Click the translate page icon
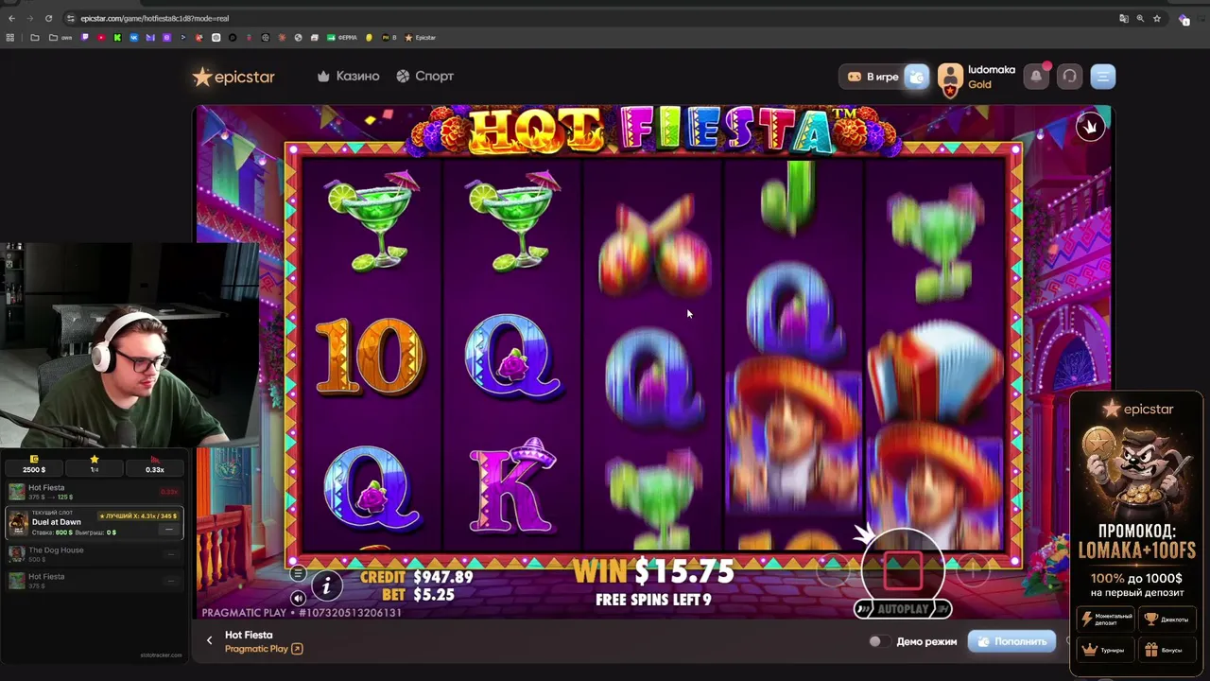 click(1123, 18)
